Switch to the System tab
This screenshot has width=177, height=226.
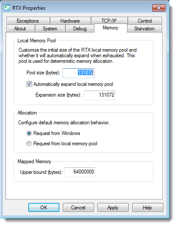coord(50,29)
